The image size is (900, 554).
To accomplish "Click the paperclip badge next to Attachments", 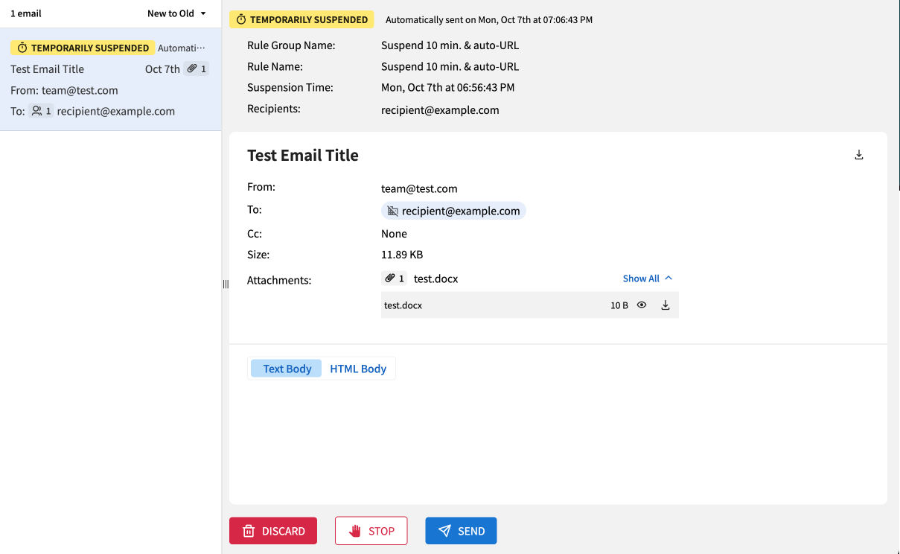I will click(x=395, y=278).
